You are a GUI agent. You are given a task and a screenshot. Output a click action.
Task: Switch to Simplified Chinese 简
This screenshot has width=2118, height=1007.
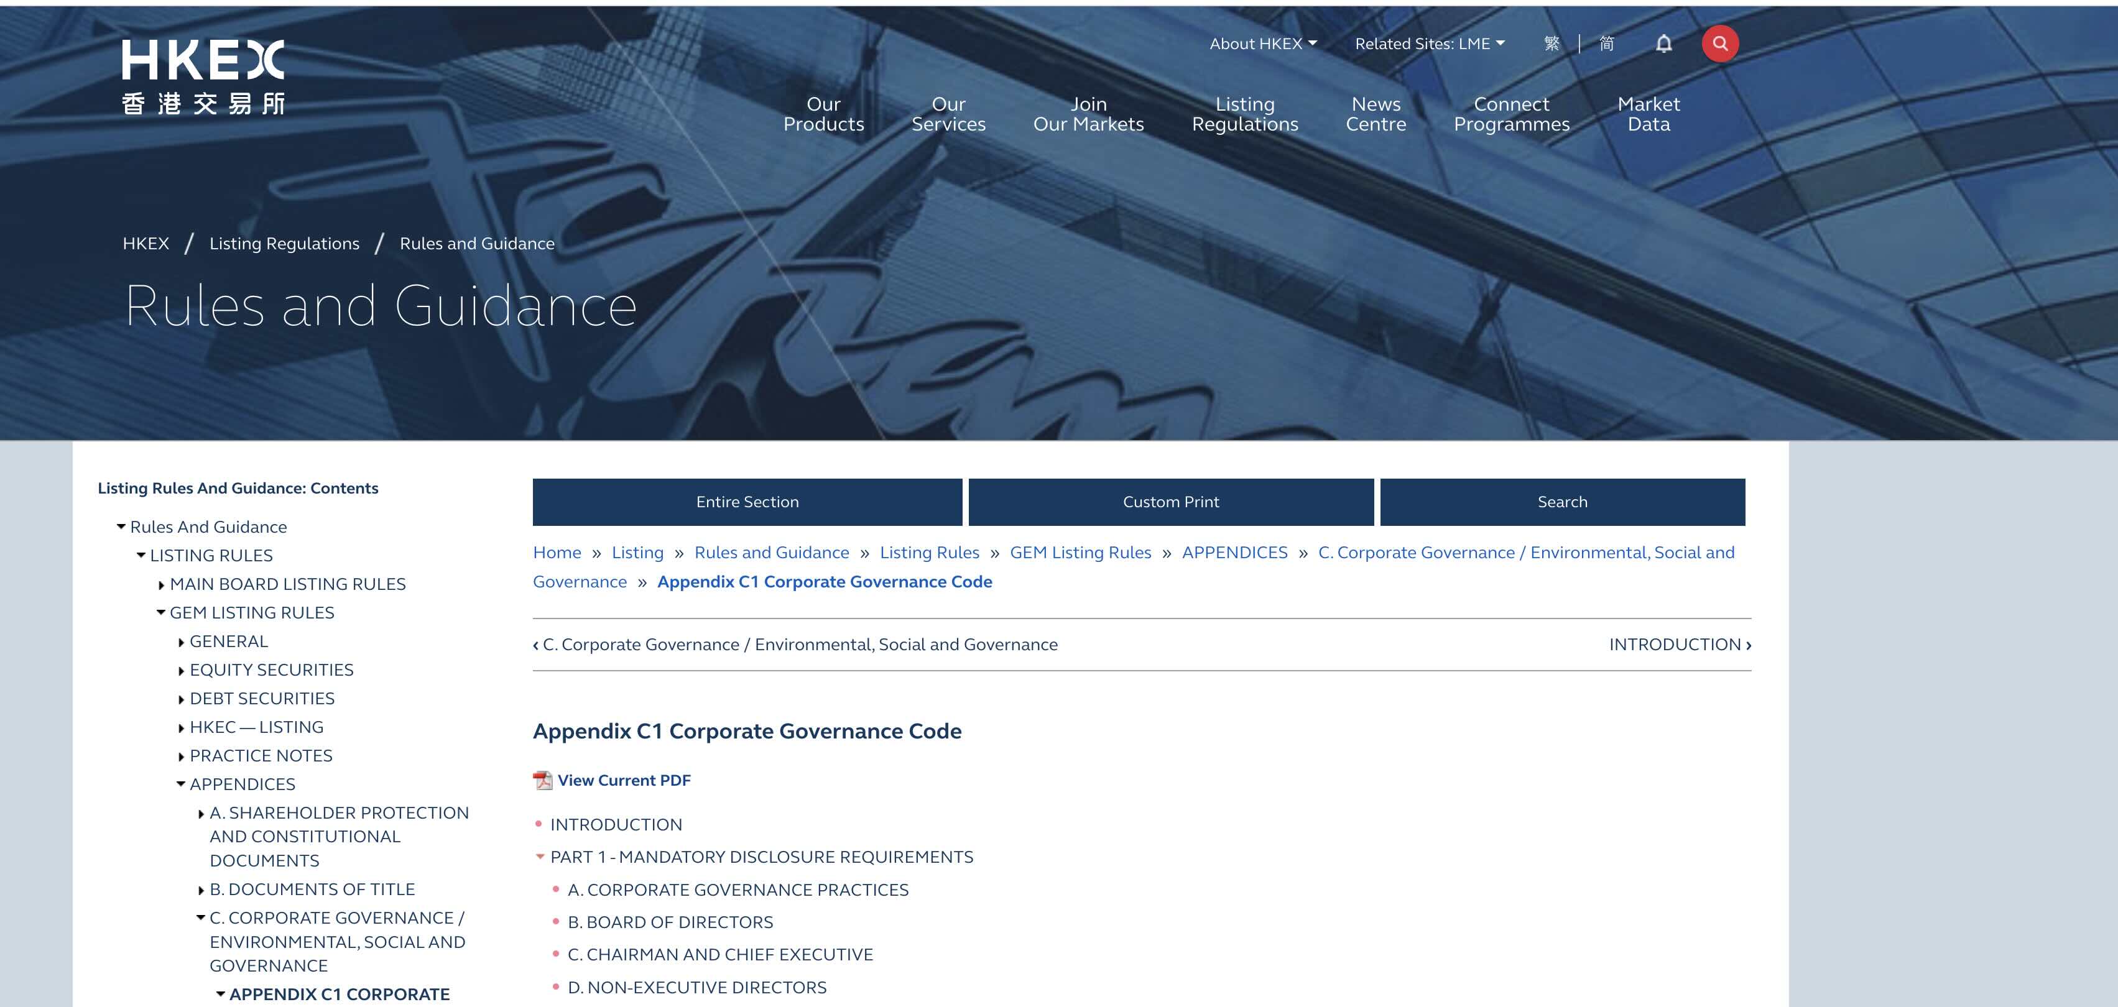click(1606, 44)
